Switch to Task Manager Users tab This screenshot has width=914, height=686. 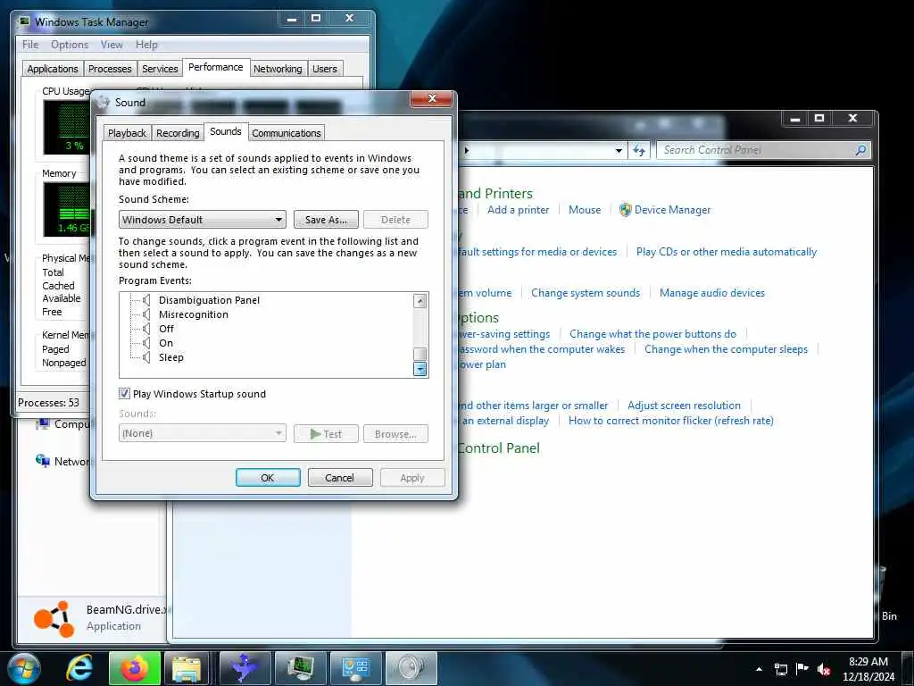click(x=325, y=69)
